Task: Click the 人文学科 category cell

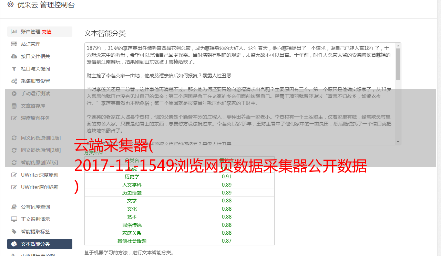Action: pyautogui.click(x=132, y=185)
